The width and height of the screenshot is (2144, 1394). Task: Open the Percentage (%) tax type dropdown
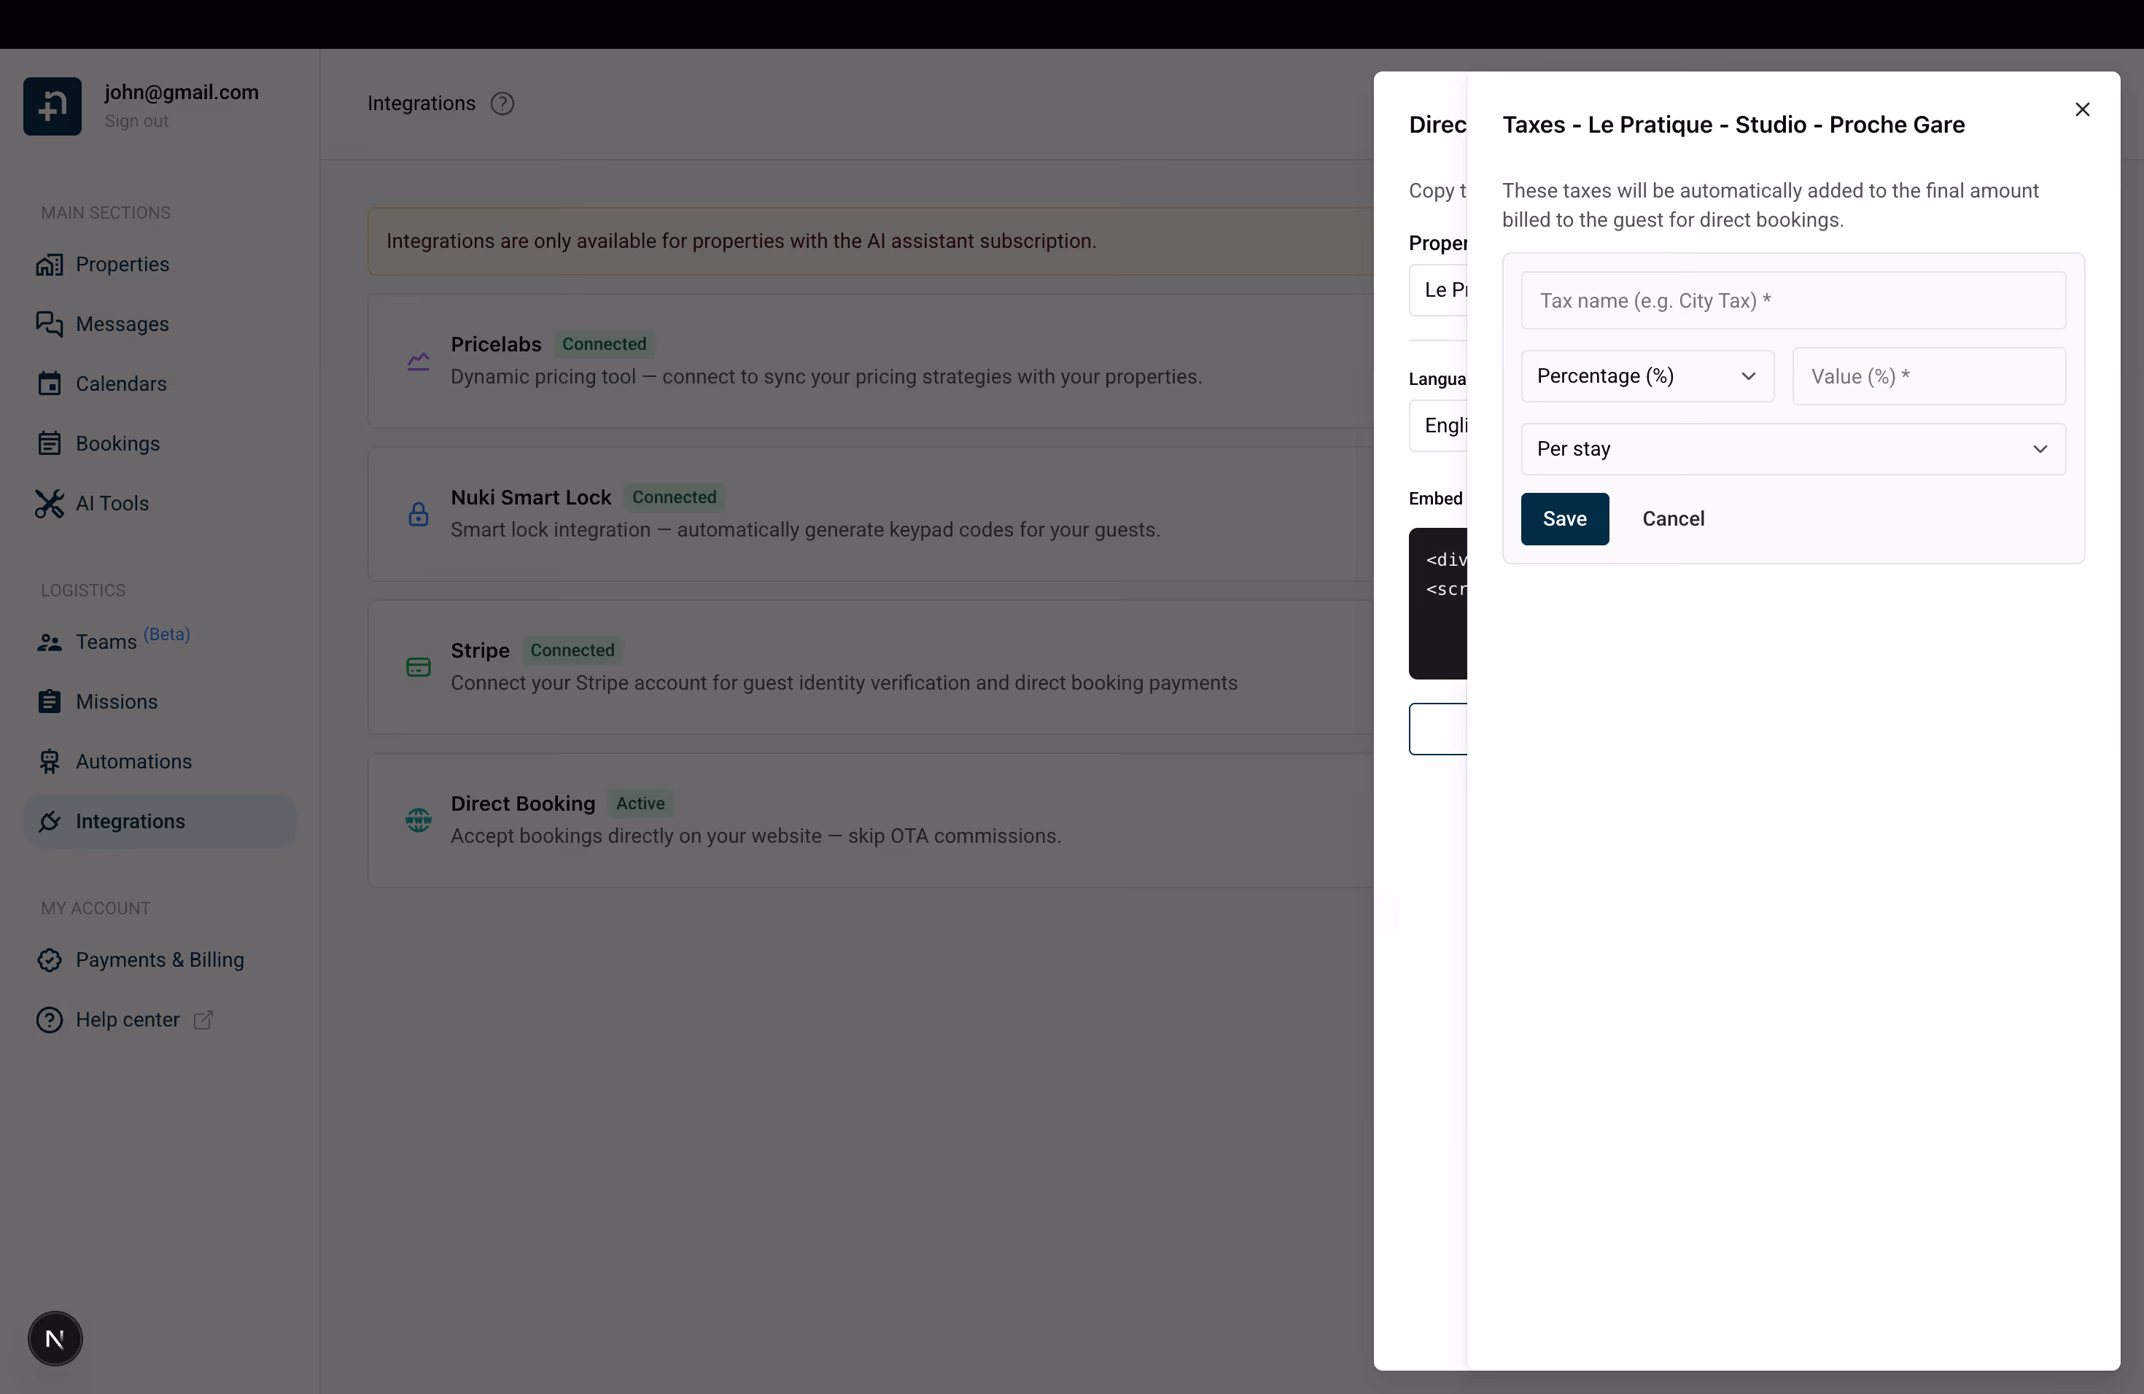click(1646, 375)
